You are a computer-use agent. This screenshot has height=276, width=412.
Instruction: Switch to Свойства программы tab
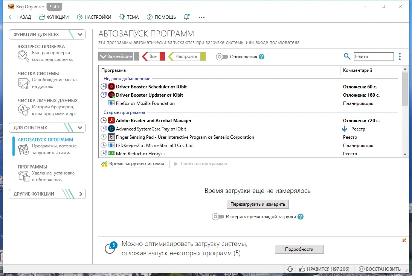tap(204, 164)
